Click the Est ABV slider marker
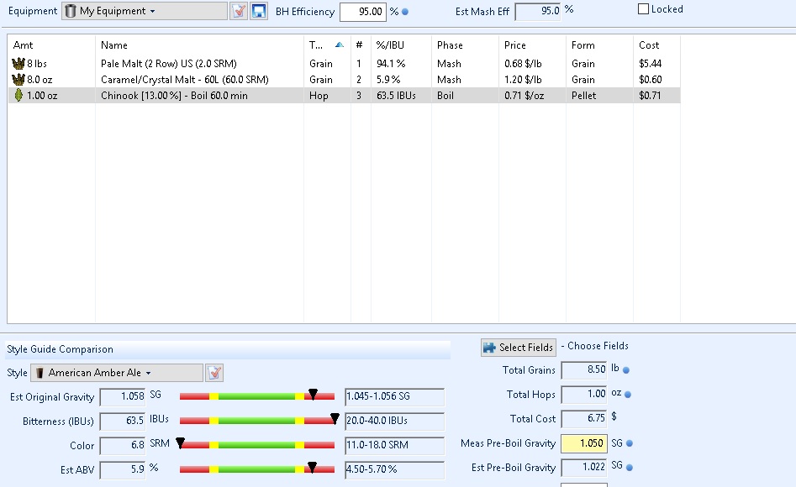796x487 pixels. pos(312,467)
